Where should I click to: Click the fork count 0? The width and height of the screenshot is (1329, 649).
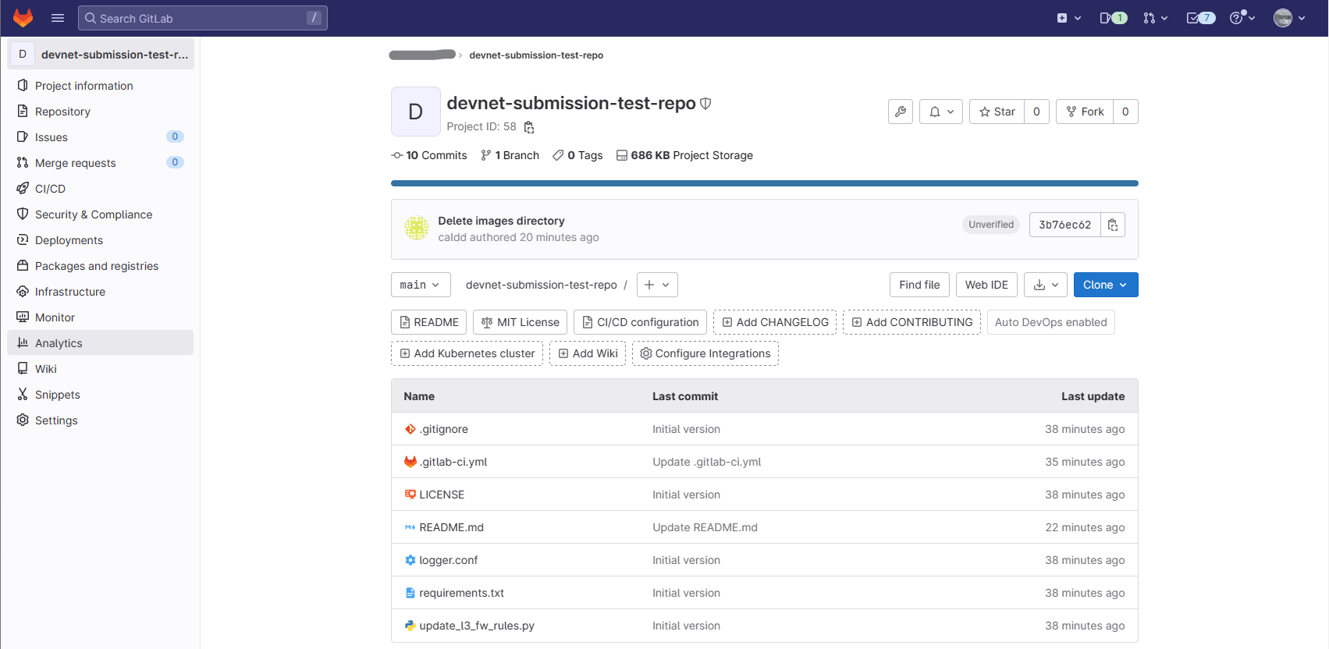[x=1125, y=112]
